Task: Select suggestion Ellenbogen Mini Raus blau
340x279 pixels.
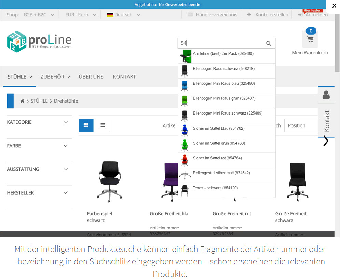Action: (227, 86)
